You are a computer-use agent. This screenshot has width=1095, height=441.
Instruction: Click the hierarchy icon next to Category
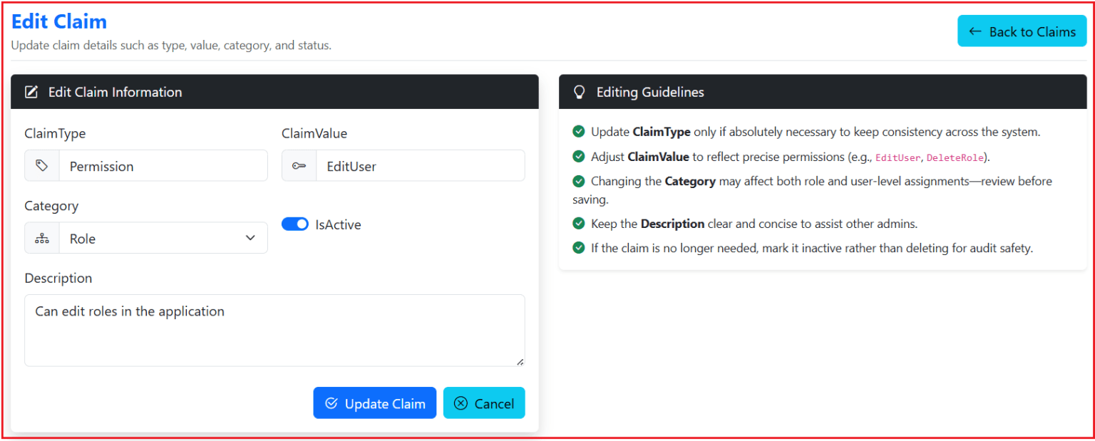pyautogui.click(x=42, y=237)
